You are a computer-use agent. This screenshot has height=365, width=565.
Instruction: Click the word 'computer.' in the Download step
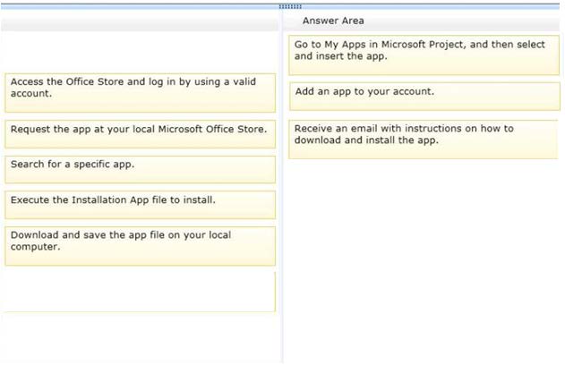click(x=35, y=247)
